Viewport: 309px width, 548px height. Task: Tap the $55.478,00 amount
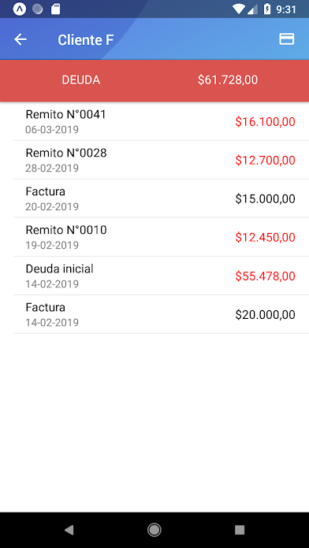266,276
